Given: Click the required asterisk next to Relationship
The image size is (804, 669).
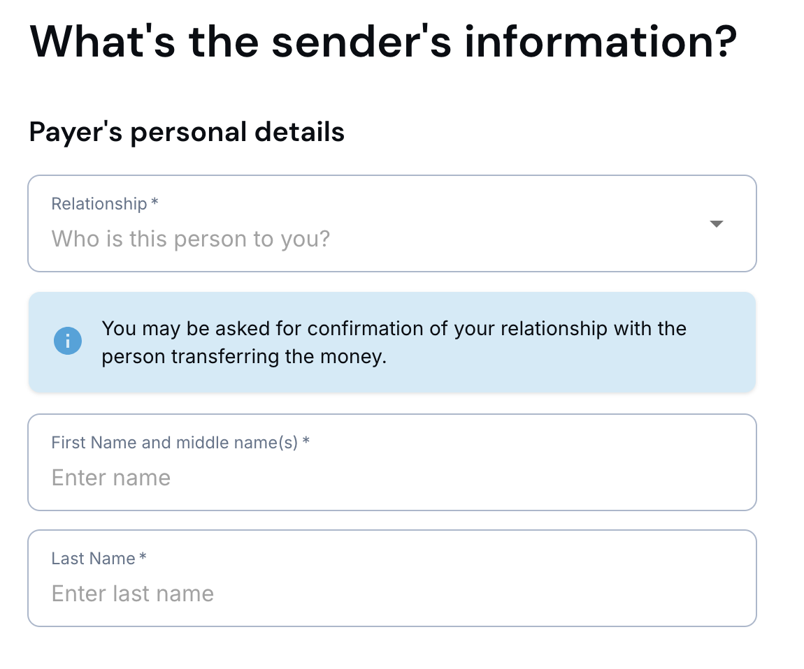Looking at the screenshot, I should [155, 203].
